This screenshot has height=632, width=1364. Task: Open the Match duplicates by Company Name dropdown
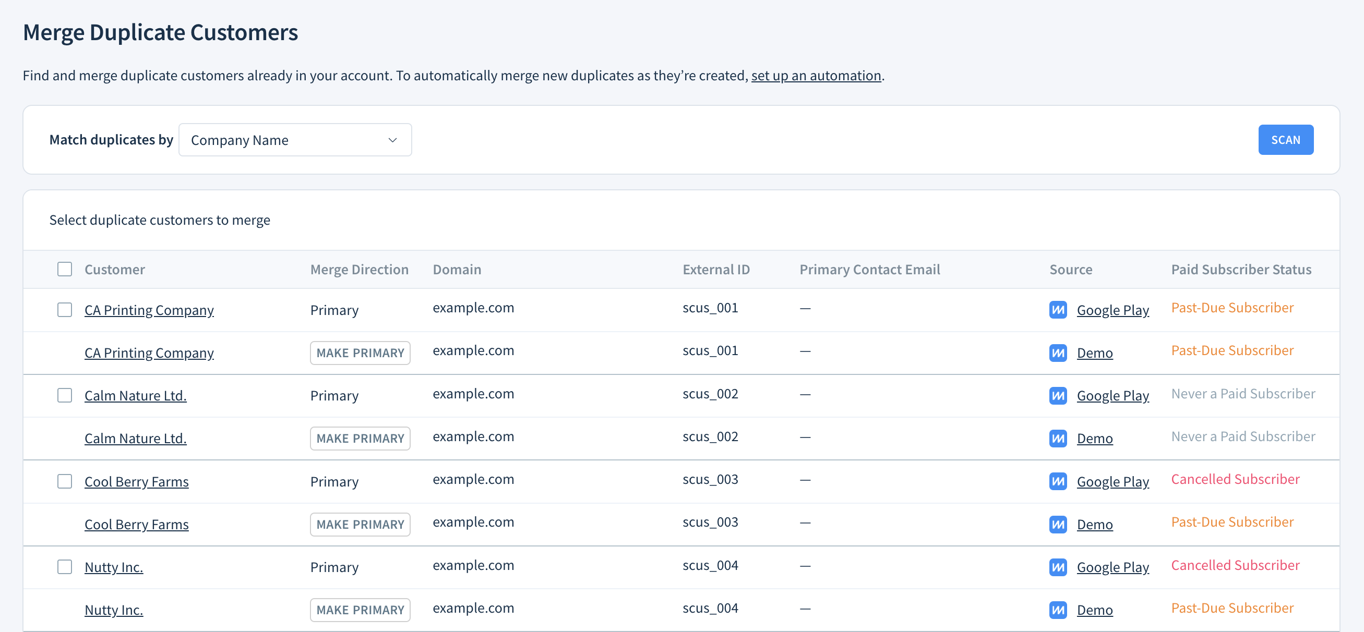(295, 140)
